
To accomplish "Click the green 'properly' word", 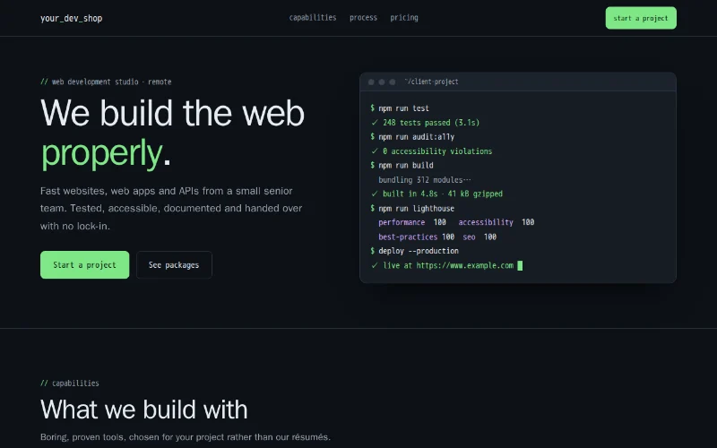I will (x=101, y=152).
